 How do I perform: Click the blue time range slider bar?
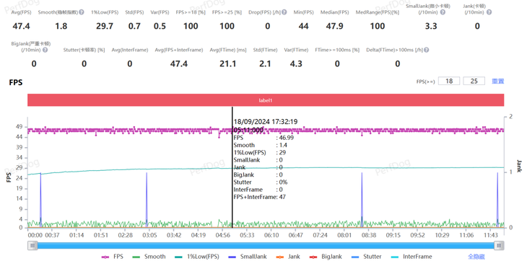266,246
